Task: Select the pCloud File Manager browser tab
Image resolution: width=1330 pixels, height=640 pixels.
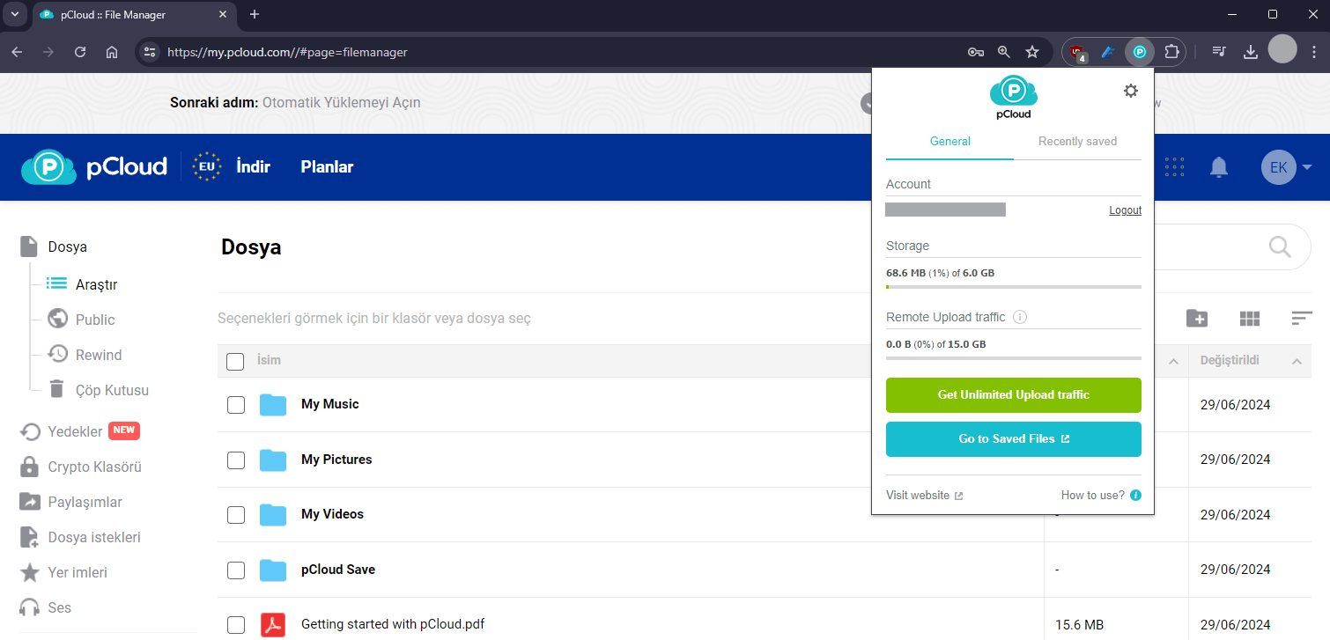Action: tap(132, 15)
